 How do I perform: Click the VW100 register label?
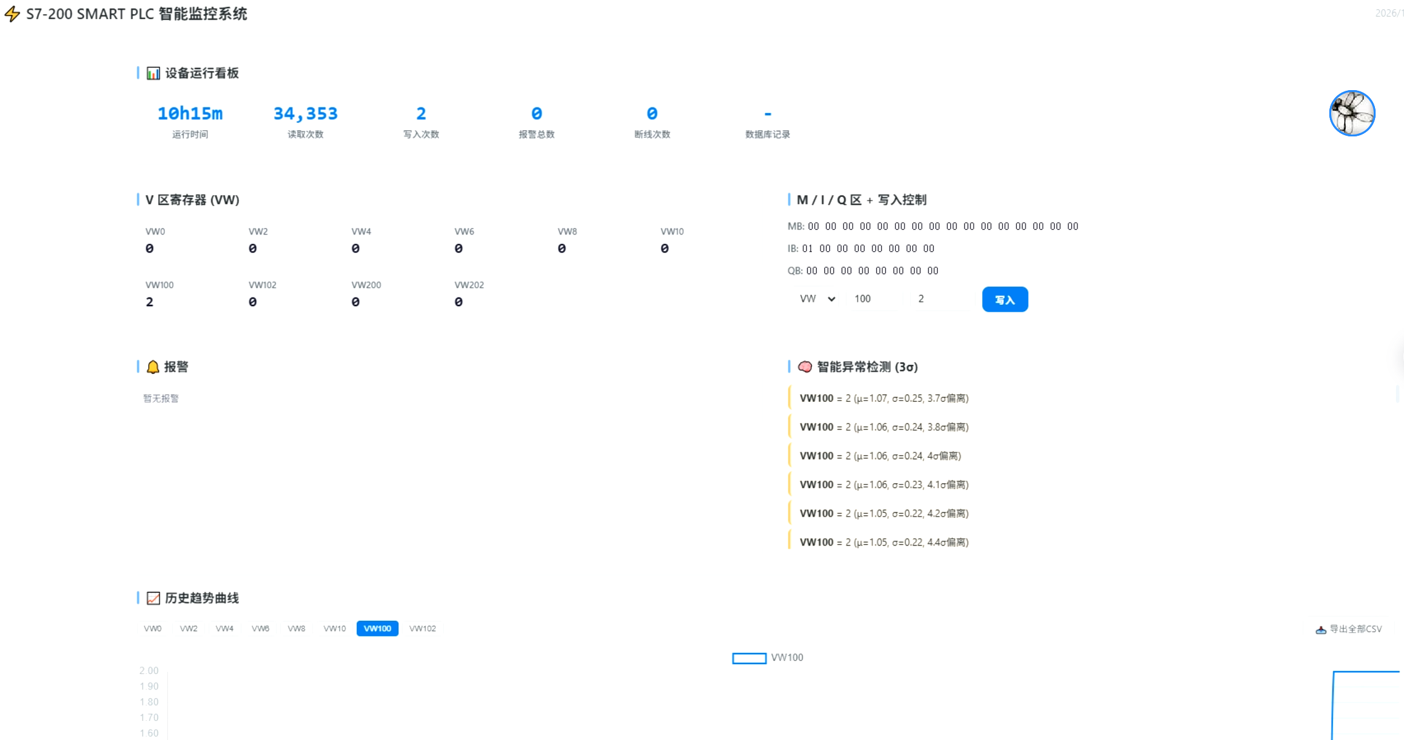[159, 285]
